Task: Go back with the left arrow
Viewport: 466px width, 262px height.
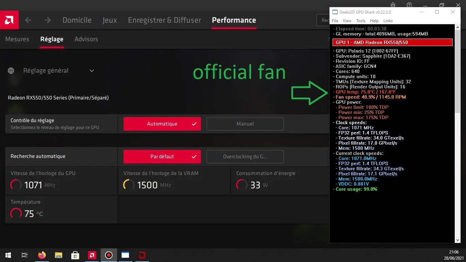Action: tap(28, 20)
